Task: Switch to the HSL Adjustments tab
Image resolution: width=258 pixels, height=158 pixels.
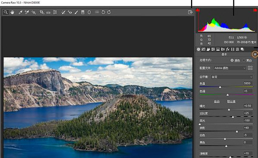Action: coord(213,49)
